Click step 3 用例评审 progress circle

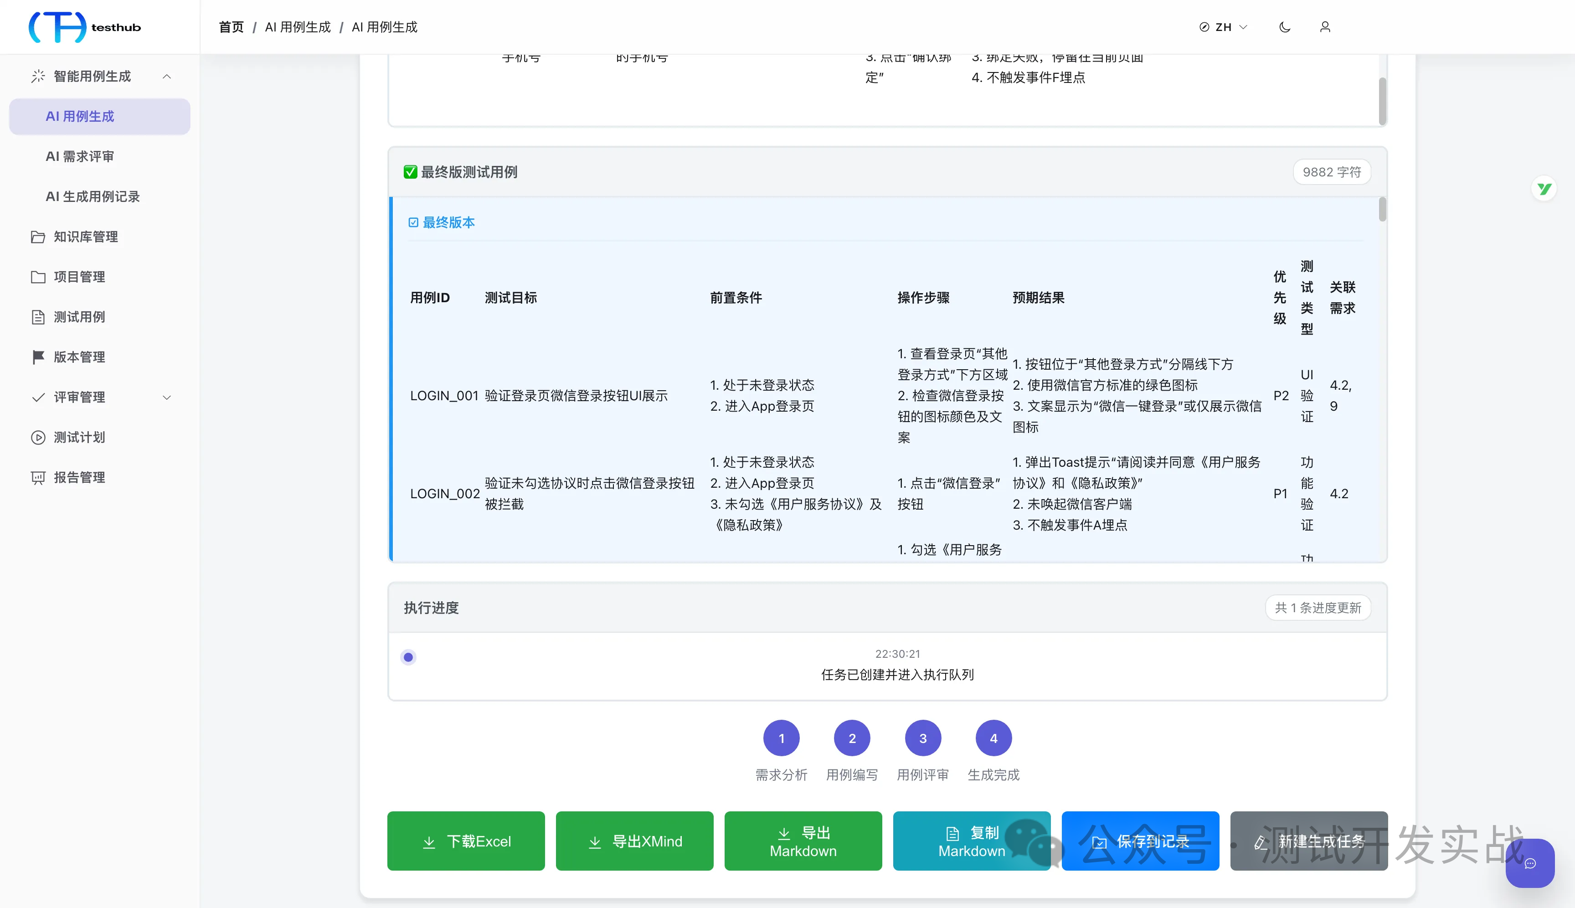[923, 738]
